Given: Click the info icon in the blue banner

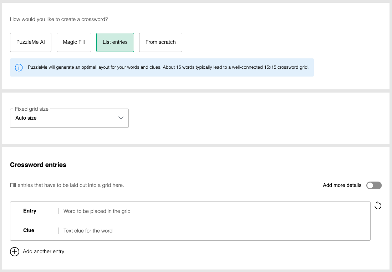Looking at the screenshot, I should [x=19, y=68].
